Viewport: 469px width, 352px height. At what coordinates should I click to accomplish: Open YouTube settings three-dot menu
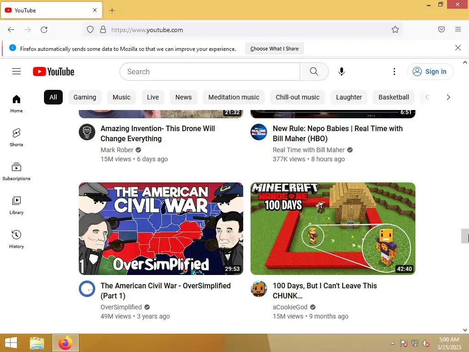394,71
